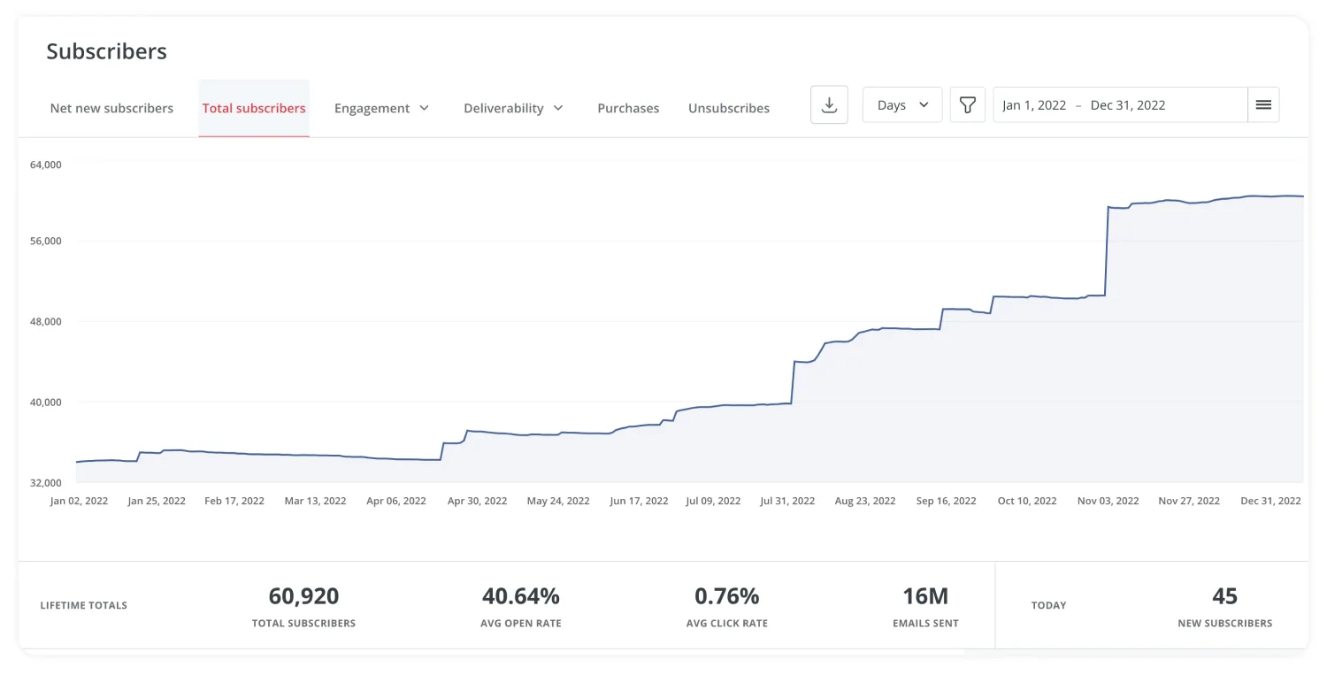
Task: Expand the Engagement dropdown
Action: (381, 108)
